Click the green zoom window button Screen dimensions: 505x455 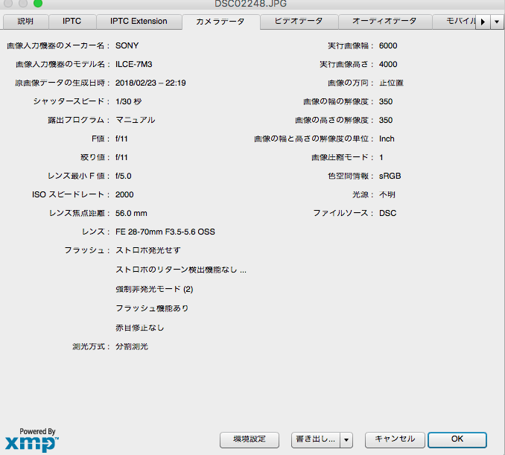38,4
